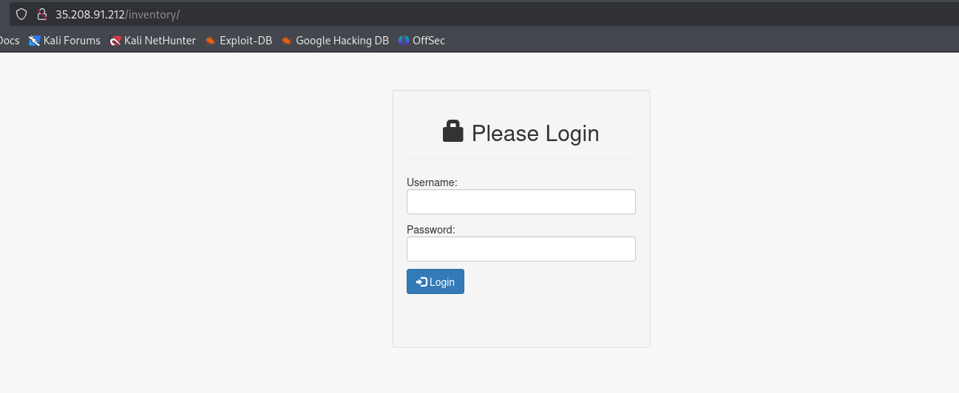Screen dimensions: 959x393
Task: Select the URL address bar text
Action: click(x=118, y=14)
